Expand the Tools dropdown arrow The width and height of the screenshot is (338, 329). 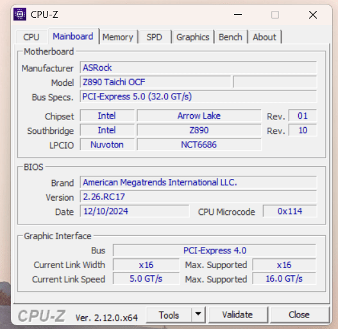tap(198, 315)
